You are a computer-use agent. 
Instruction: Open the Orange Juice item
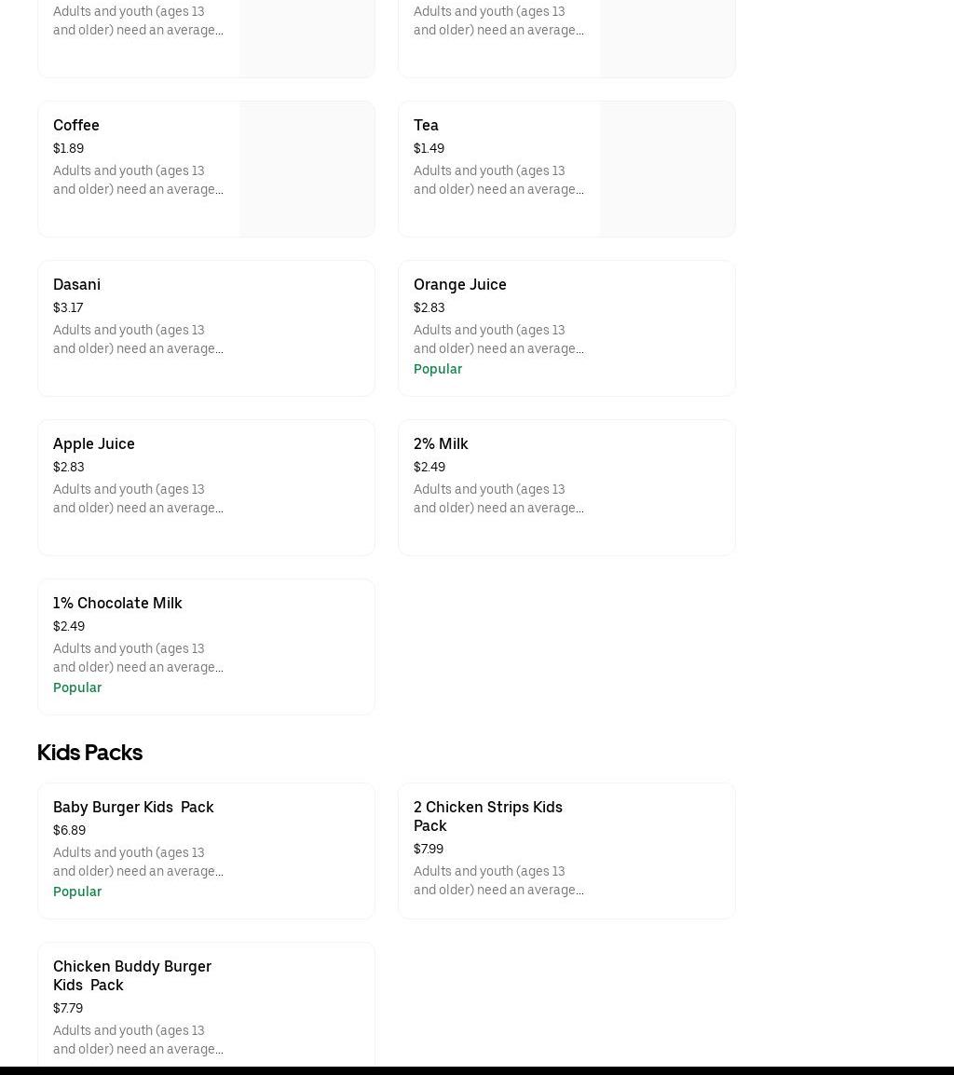pos(460,284)
